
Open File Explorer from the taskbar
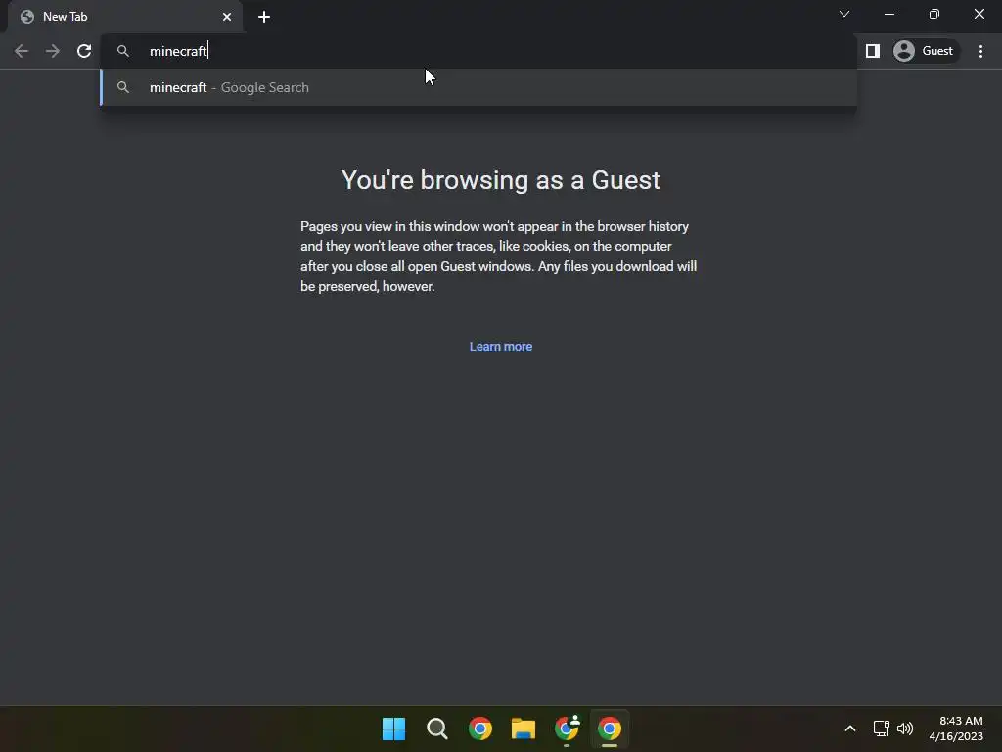(x=524, y=728)
